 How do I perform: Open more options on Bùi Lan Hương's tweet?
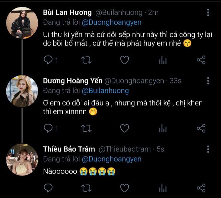point(208,13)
